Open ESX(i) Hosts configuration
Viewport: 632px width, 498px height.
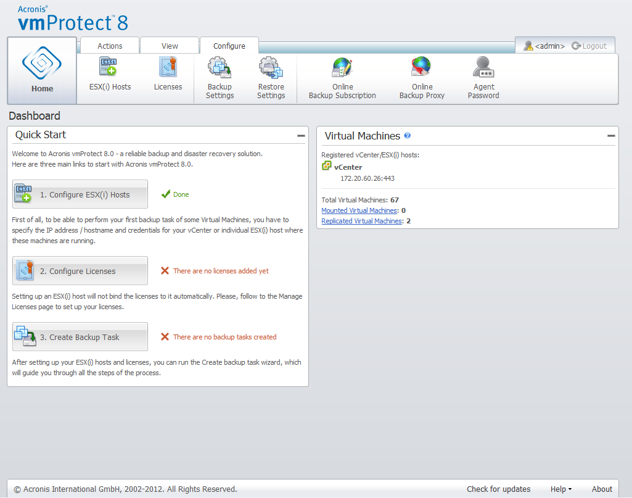tap(110, 74)
